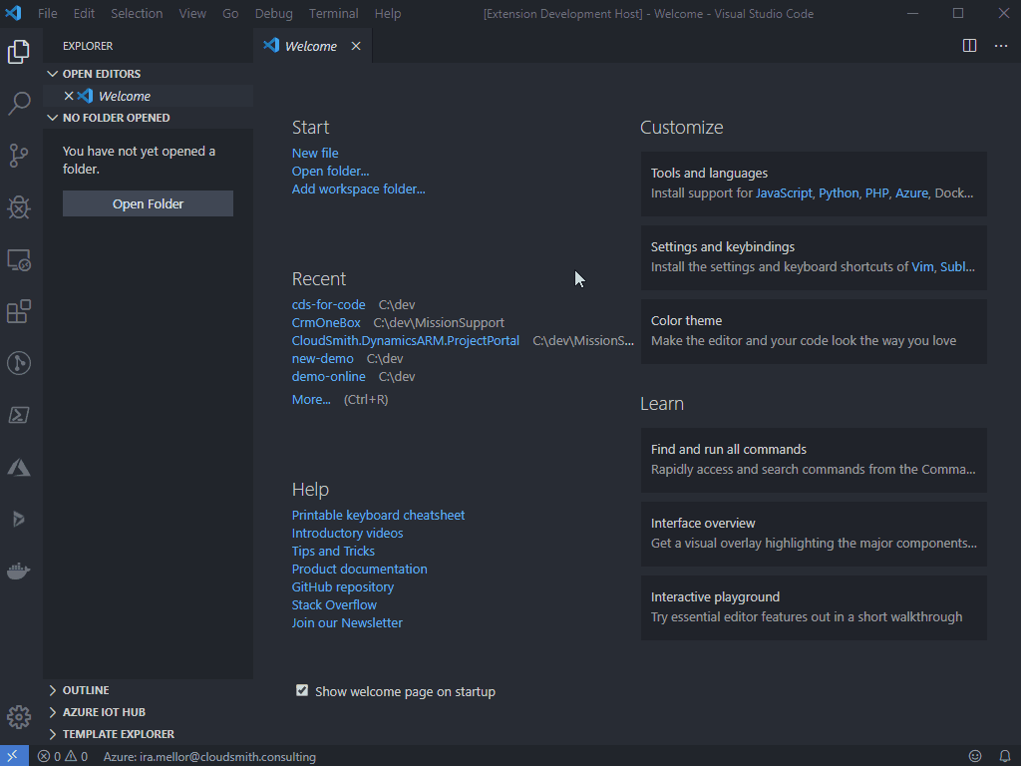Open the File menu
This screenshot has width=1021, height=766.
(48, 13)
